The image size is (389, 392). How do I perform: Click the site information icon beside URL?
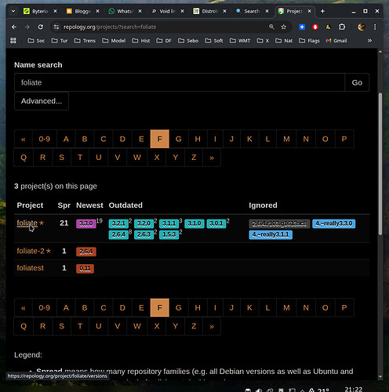pos(56,27)
